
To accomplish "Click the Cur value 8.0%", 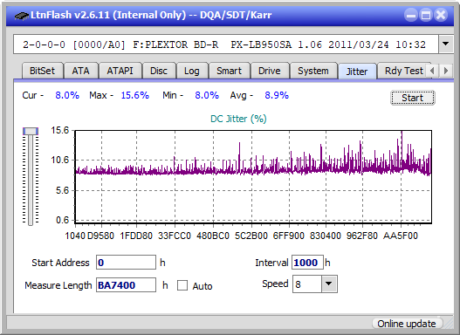I will tap(67, 95).
